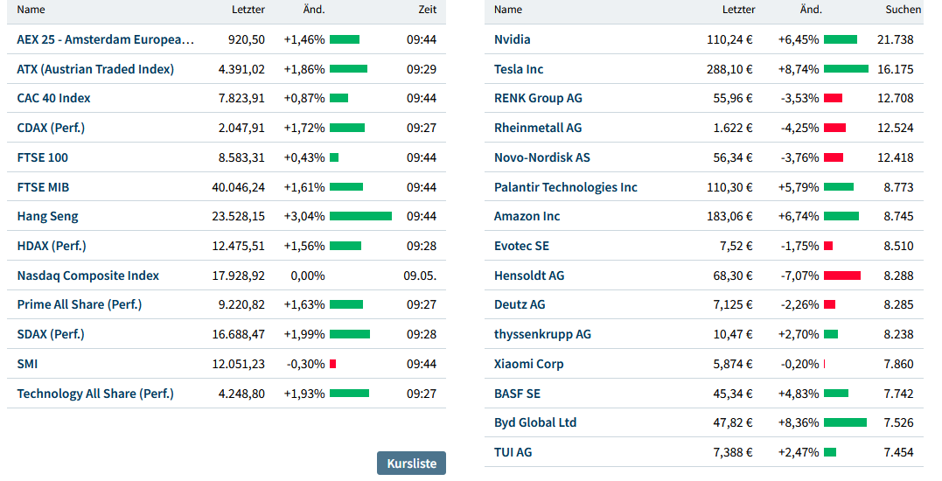Viewport: 942px width, 481px height.
Task: Click Byd Global Ltd green change bar
Action: click(x=845, y=422)
